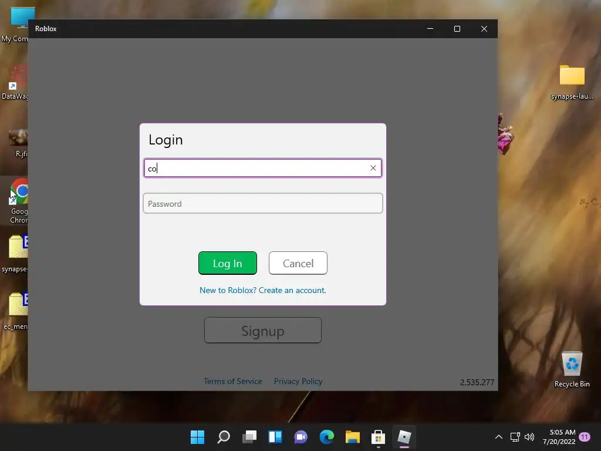Maximize the Roblox window
The height and width of the screenshot is (451, 601).
pyautogui.click(x=457, y=29)
